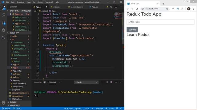Click the Submit button in the Todo app
This screenshot has height=110, width=197.
click(132, 30)
